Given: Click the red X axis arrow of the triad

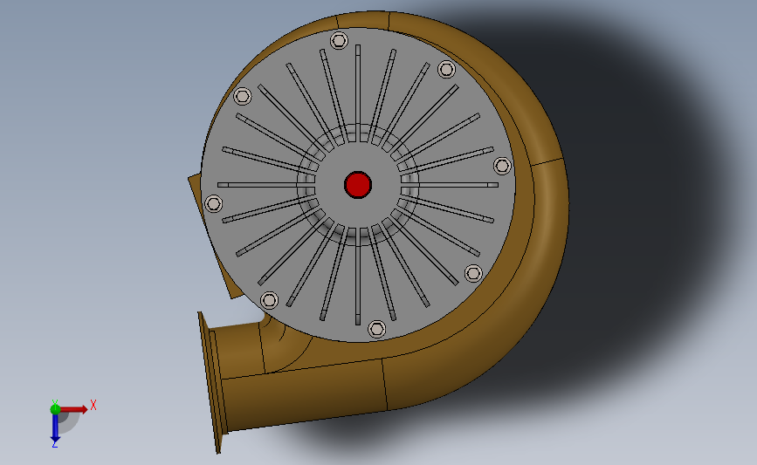Looking at the screenshot, I should [74, 409].
